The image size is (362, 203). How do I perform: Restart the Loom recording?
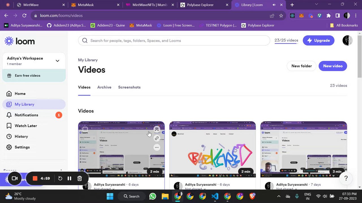pos(60,178)
